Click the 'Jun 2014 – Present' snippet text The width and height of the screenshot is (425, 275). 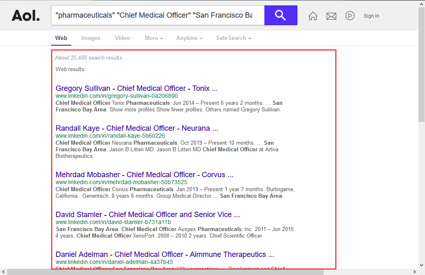(x=196, y=103)
